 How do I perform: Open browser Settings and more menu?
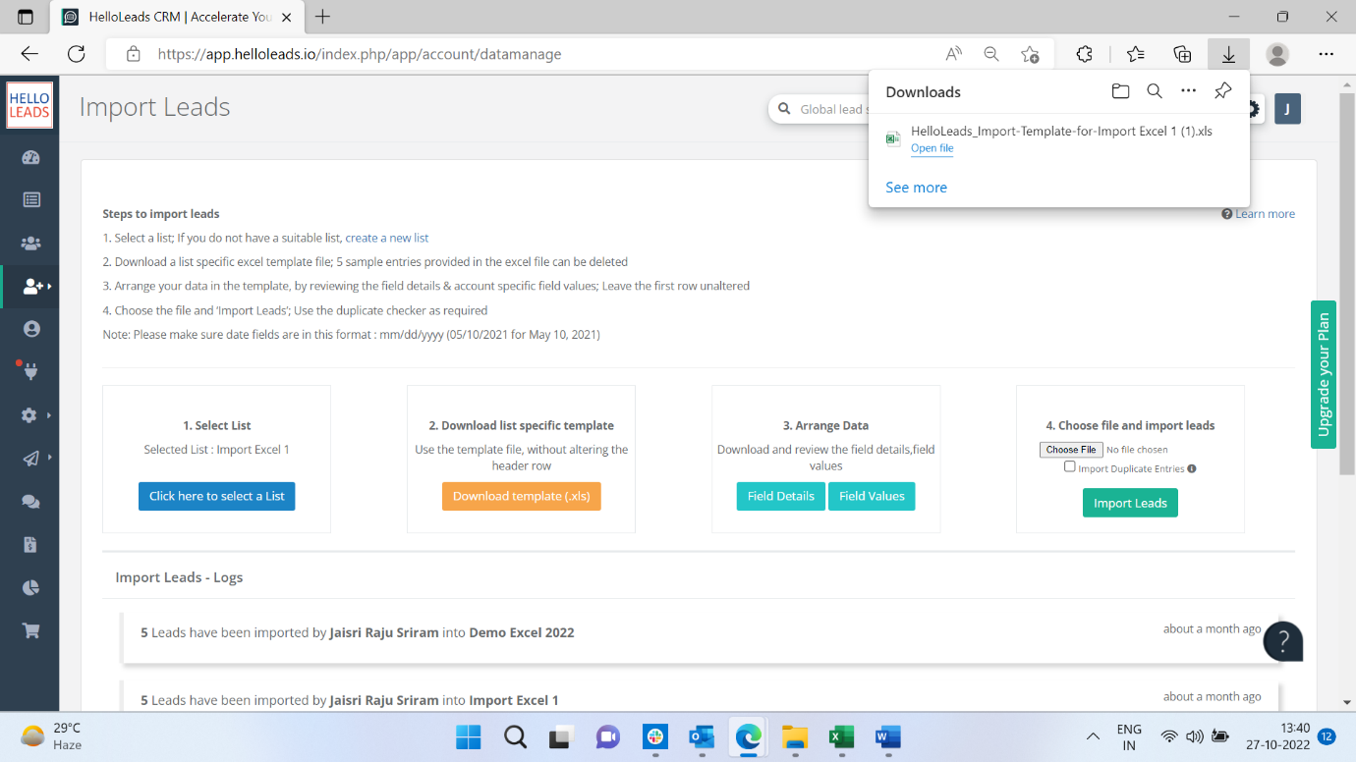1327,54
